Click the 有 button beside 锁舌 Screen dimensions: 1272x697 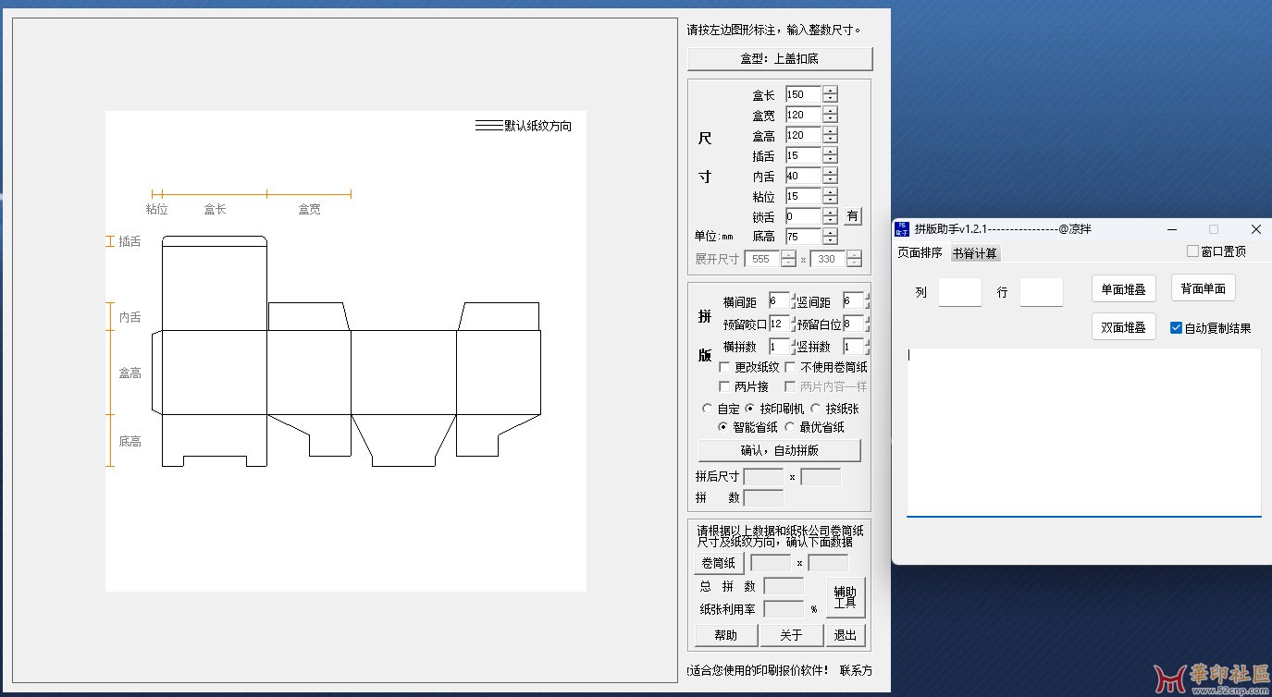click(852, 216)
